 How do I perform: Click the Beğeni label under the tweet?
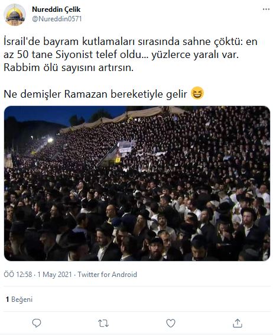[22, 299]
